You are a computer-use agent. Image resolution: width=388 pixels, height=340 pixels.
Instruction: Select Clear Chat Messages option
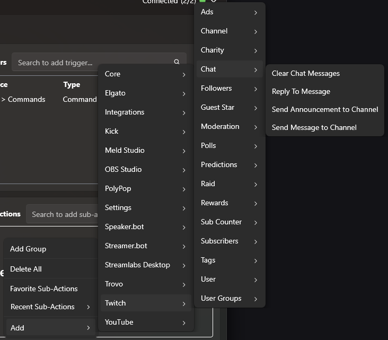pos(305,73)
